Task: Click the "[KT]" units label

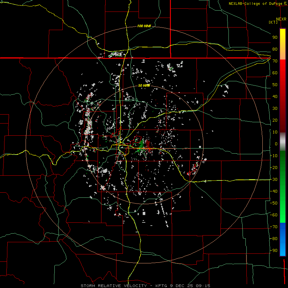Action: point(273,22)
